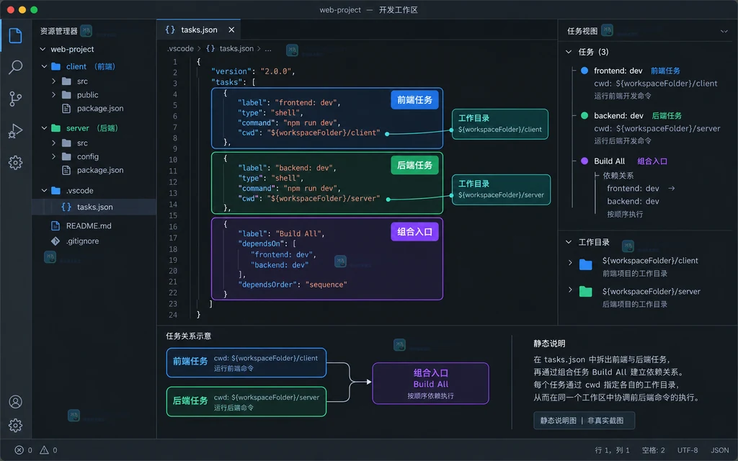Open the Search icon in activity bar
The height and width of the screenshot is (461, 738).
(16, 67)
